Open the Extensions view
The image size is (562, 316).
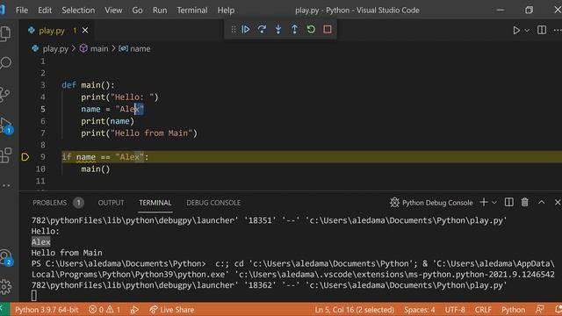6,155
